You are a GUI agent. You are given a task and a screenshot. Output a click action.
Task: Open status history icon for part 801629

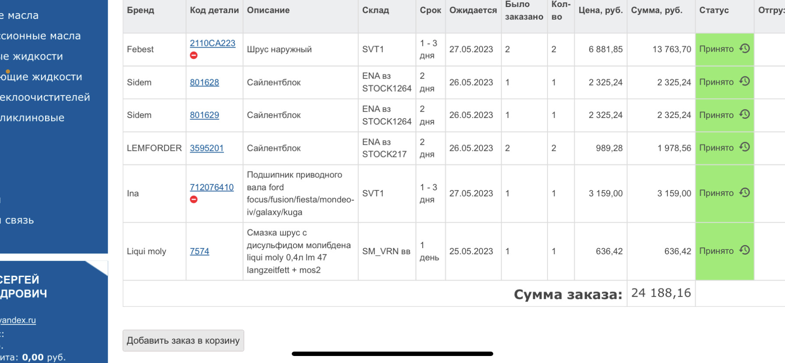click(745, 114)
